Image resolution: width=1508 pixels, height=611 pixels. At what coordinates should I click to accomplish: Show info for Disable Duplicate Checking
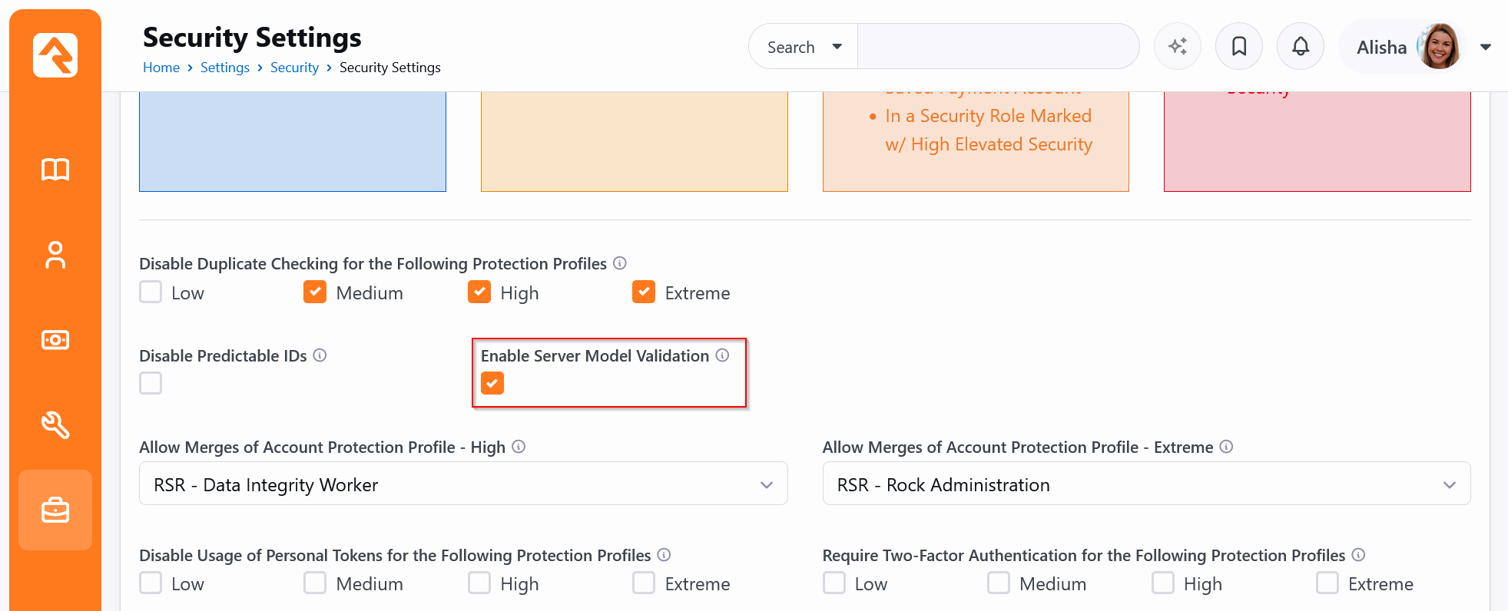coord(620,263)
